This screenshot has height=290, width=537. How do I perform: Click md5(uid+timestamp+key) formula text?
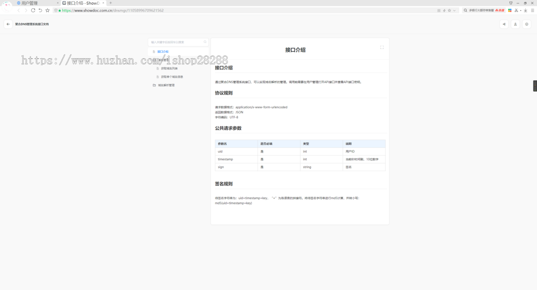(234, 203)
